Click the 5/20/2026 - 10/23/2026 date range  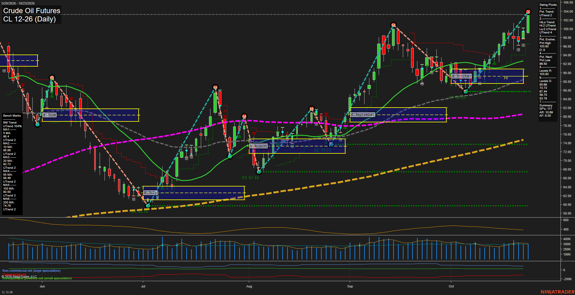pyautogui.click(x=18, y=3)
